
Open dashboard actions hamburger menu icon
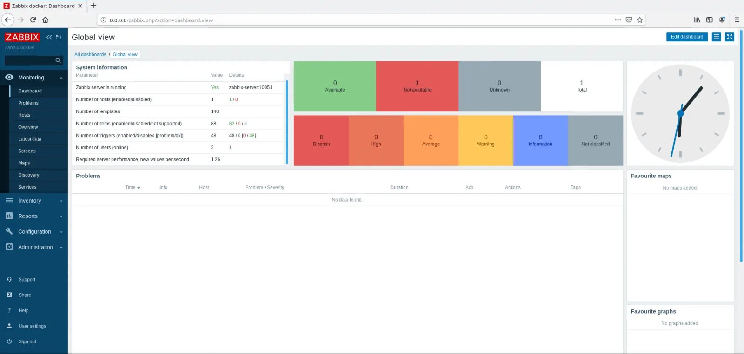point(717,37)
